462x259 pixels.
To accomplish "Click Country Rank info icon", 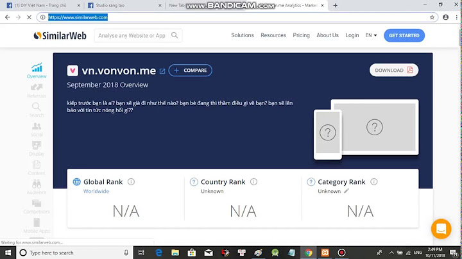I will click(x=253, y=182).
